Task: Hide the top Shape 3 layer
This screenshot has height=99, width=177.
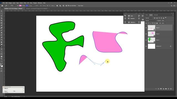Action: (x=146, y=28)
